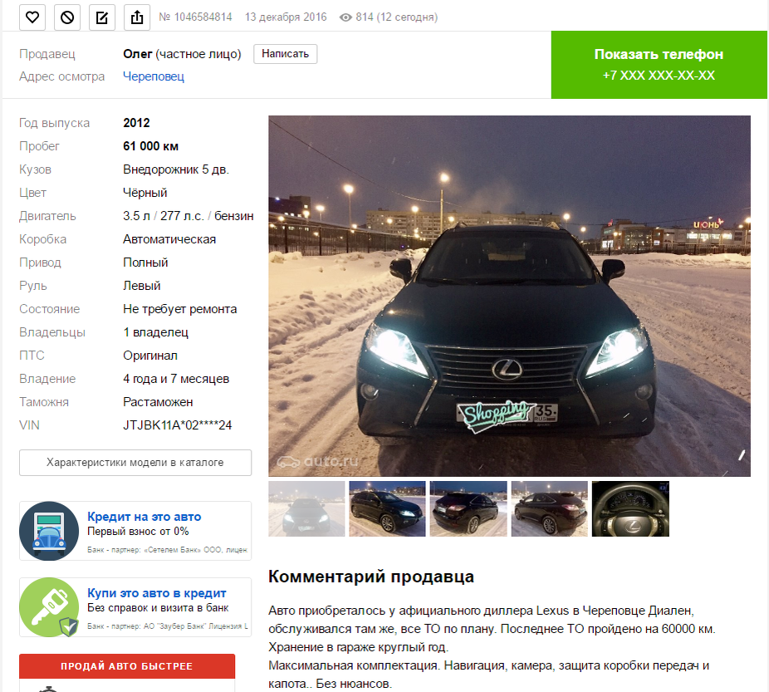Select second thumbnail, front side view
Image resolution: width=769 pixels, height=692 pixels.
[388, 508]
